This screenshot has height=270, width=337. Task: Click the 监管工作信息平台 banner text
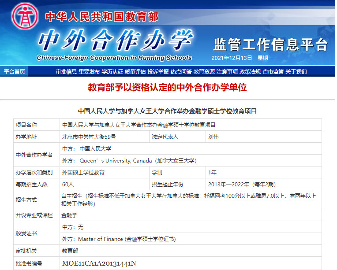click(270, 44)
